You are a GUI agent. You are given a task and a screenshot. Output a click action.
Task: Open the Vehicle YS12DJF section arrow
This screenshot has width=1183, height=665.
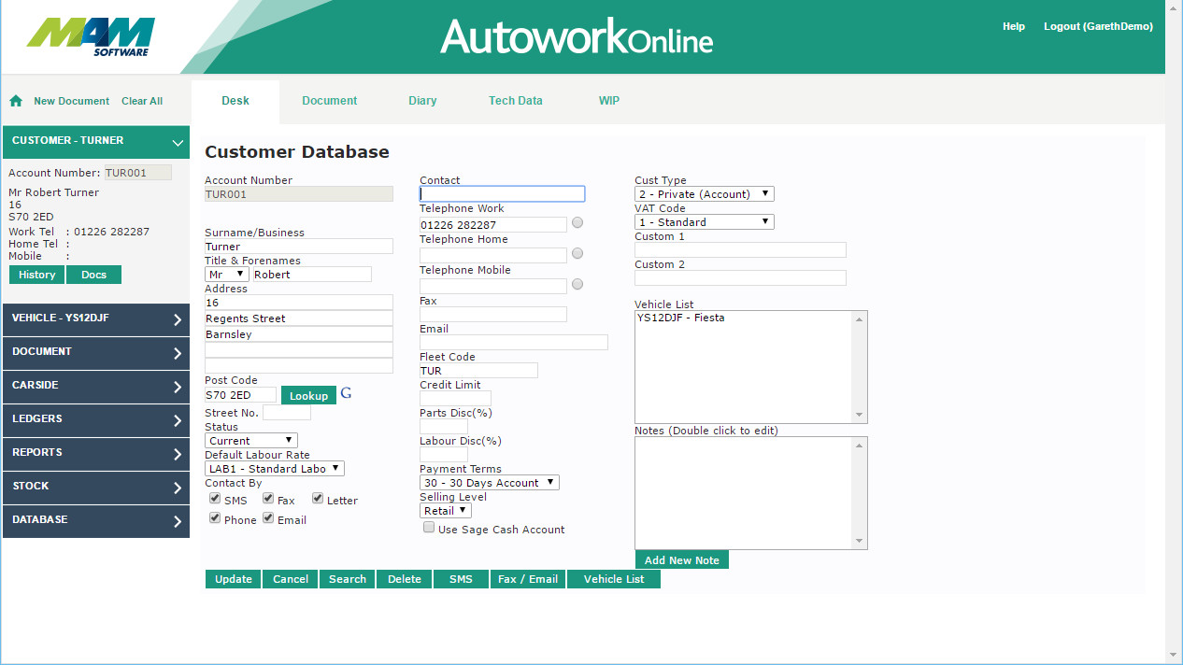pyautogui.click(x=178, y=319)
